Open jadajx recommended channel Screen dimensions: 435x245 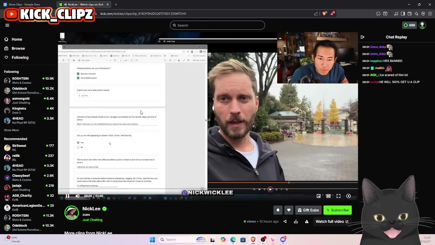29,187
